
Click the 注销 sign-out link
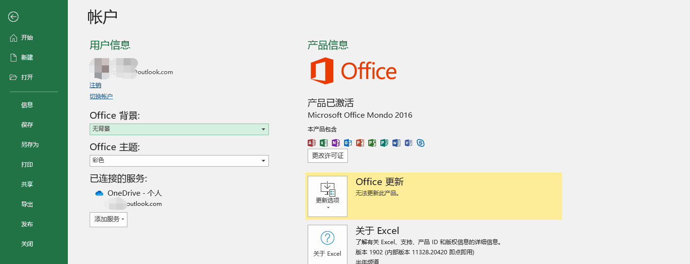[x=95, y=85]
